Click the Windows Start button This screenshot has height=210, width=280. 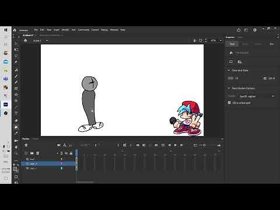coord(6,30)
